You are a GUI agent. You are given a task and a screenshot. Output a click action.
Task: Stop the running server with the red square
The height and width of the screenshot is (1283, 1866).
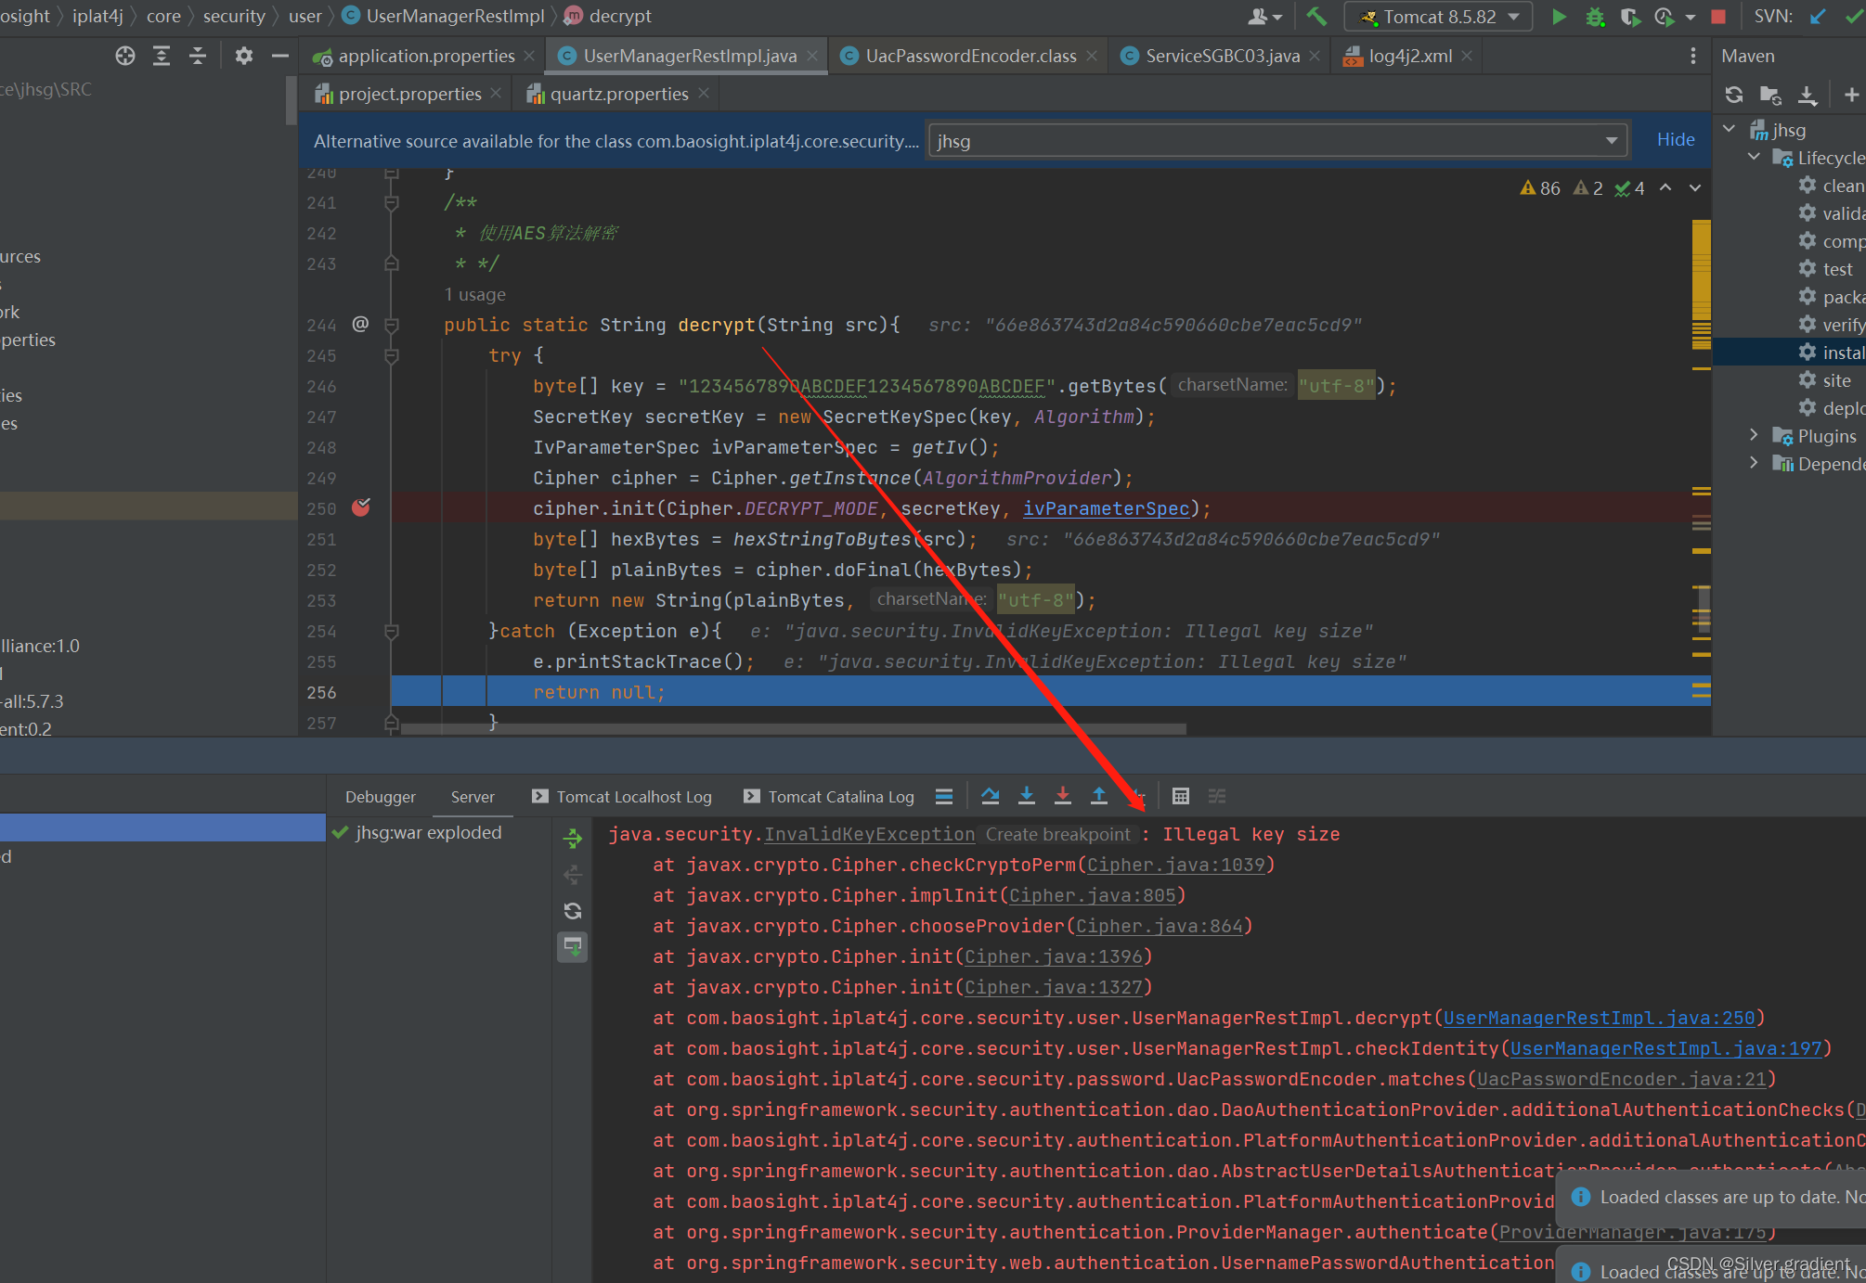tap(1718, 17)
